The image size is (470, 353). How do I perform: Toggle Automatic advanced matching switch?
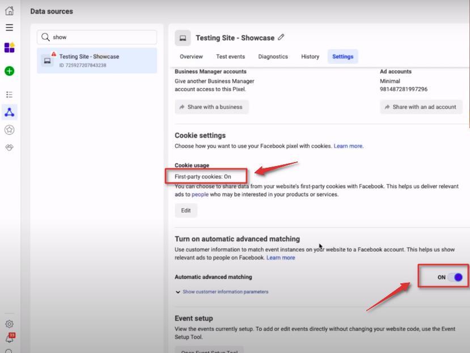point(455,277)
